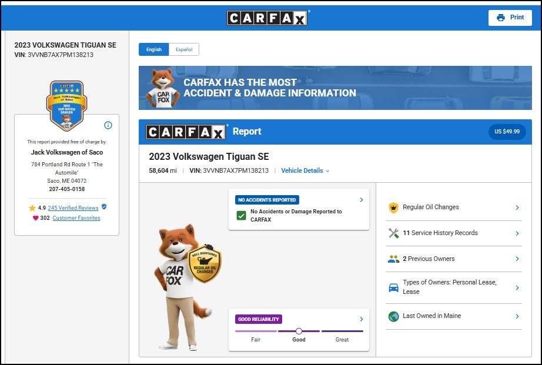The height and width of the screenshot is (365, 542).
Task: Click the Good marker on reliability slider
Action: [299, 331]
